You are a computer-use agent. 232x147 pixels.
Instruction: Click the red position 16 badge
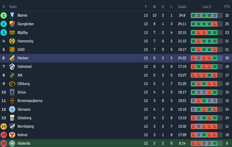[x=4, y=143]
